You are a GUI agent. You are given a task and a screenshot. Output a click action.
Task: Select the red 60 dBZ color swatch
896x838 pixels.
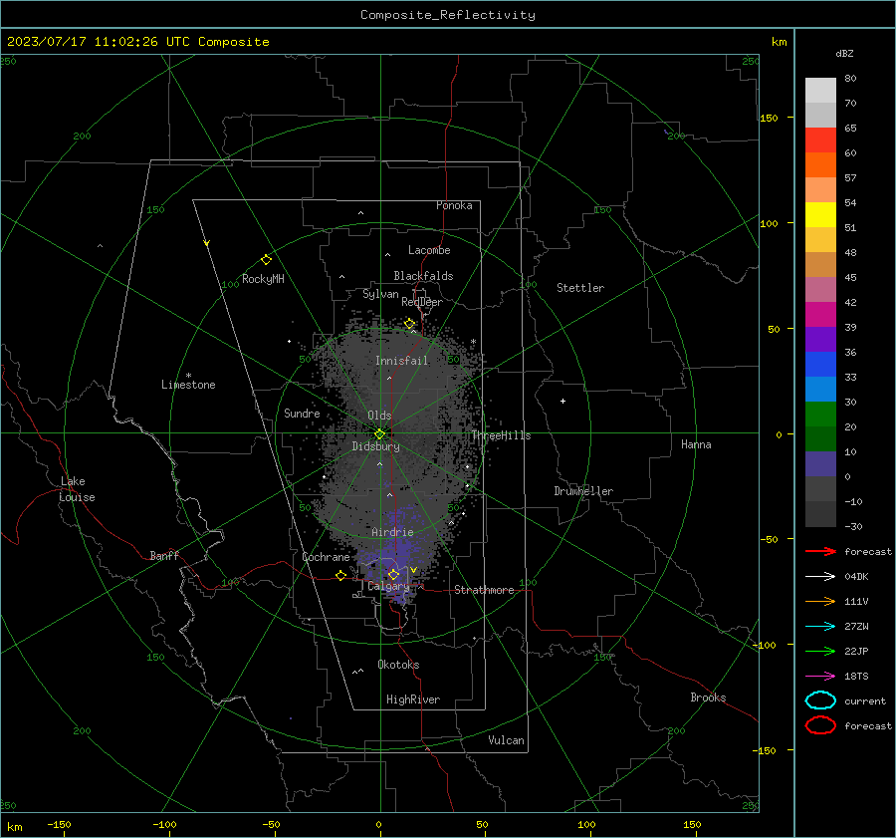(x=820, y=140)
